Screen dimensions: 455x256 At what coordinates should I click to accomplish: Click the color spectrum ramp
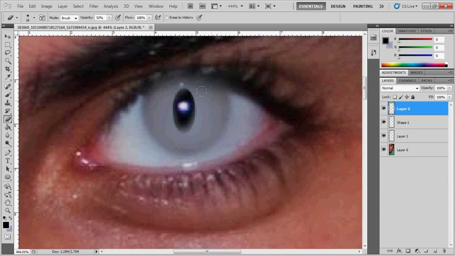(x=414, y=65)
